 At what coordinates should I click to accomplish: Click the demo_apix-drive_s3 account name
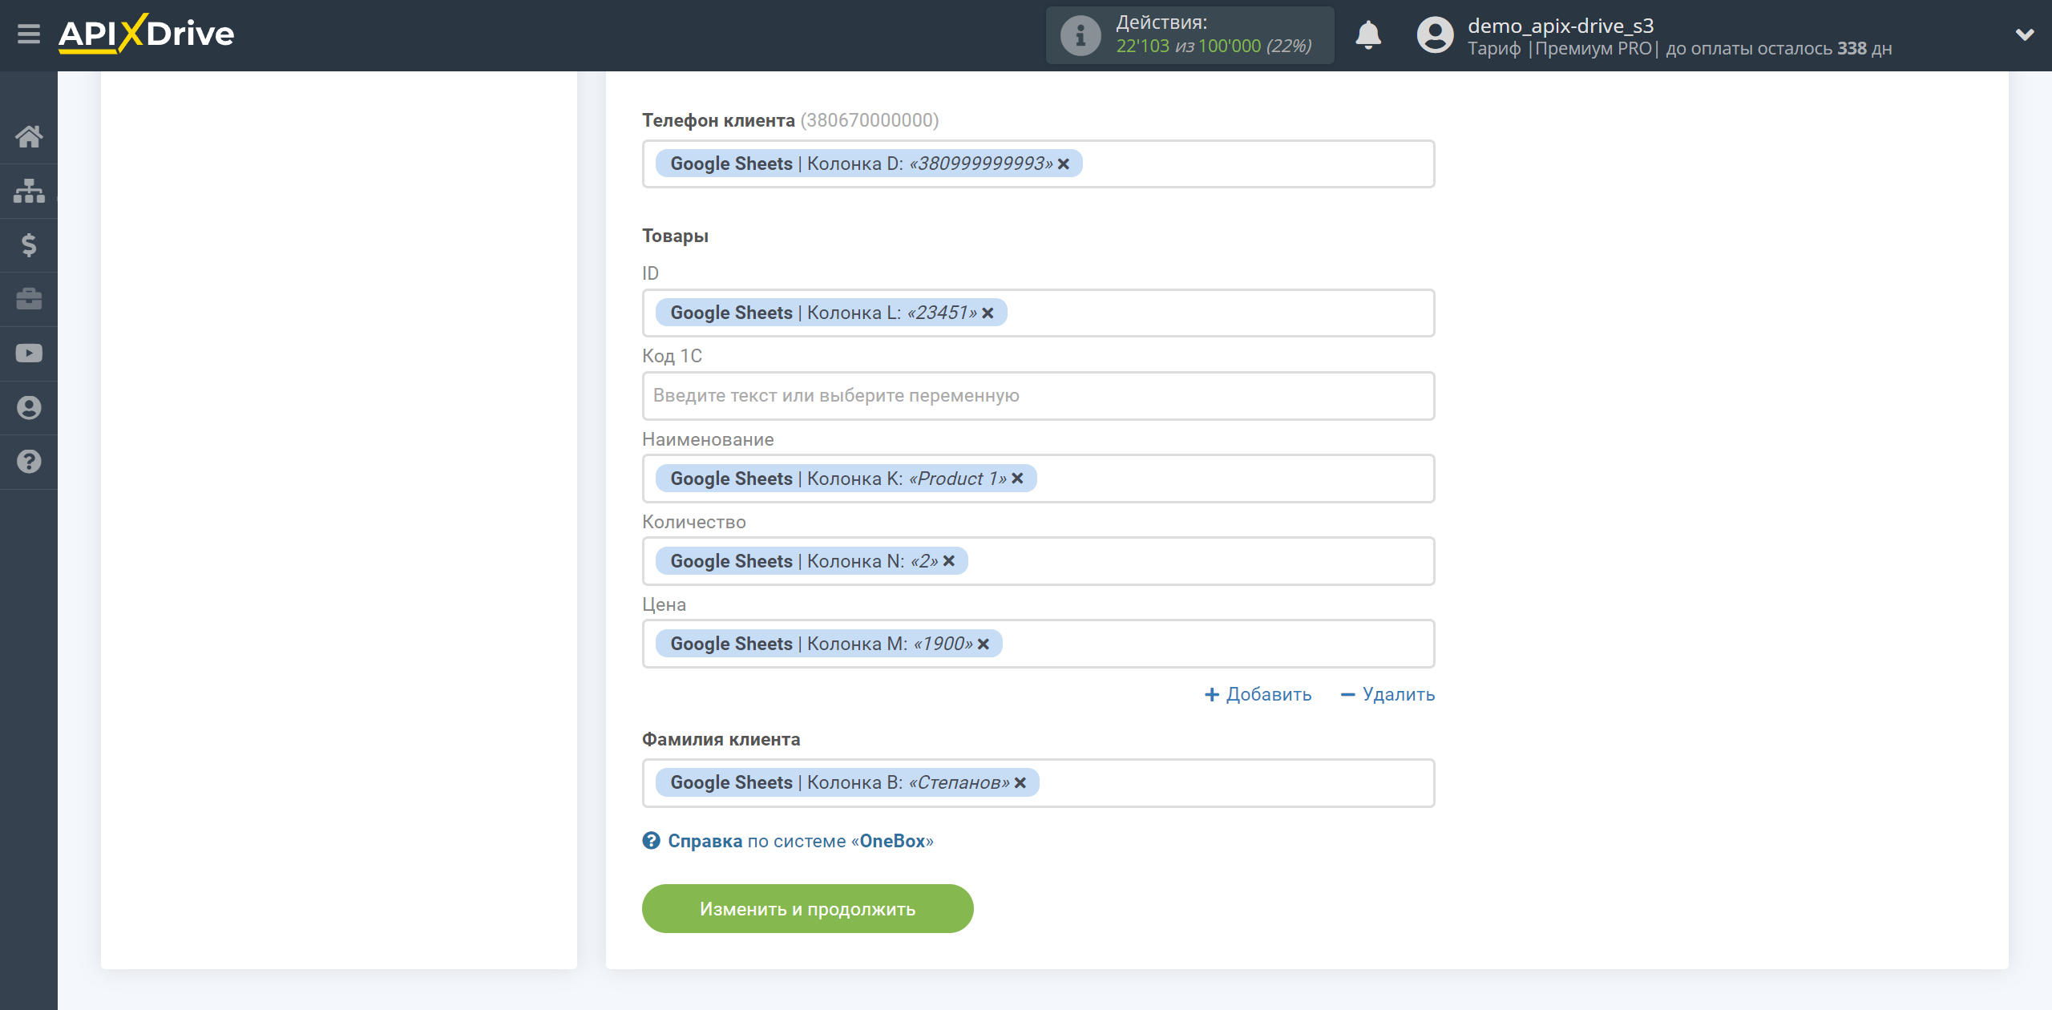[1560, 26]
